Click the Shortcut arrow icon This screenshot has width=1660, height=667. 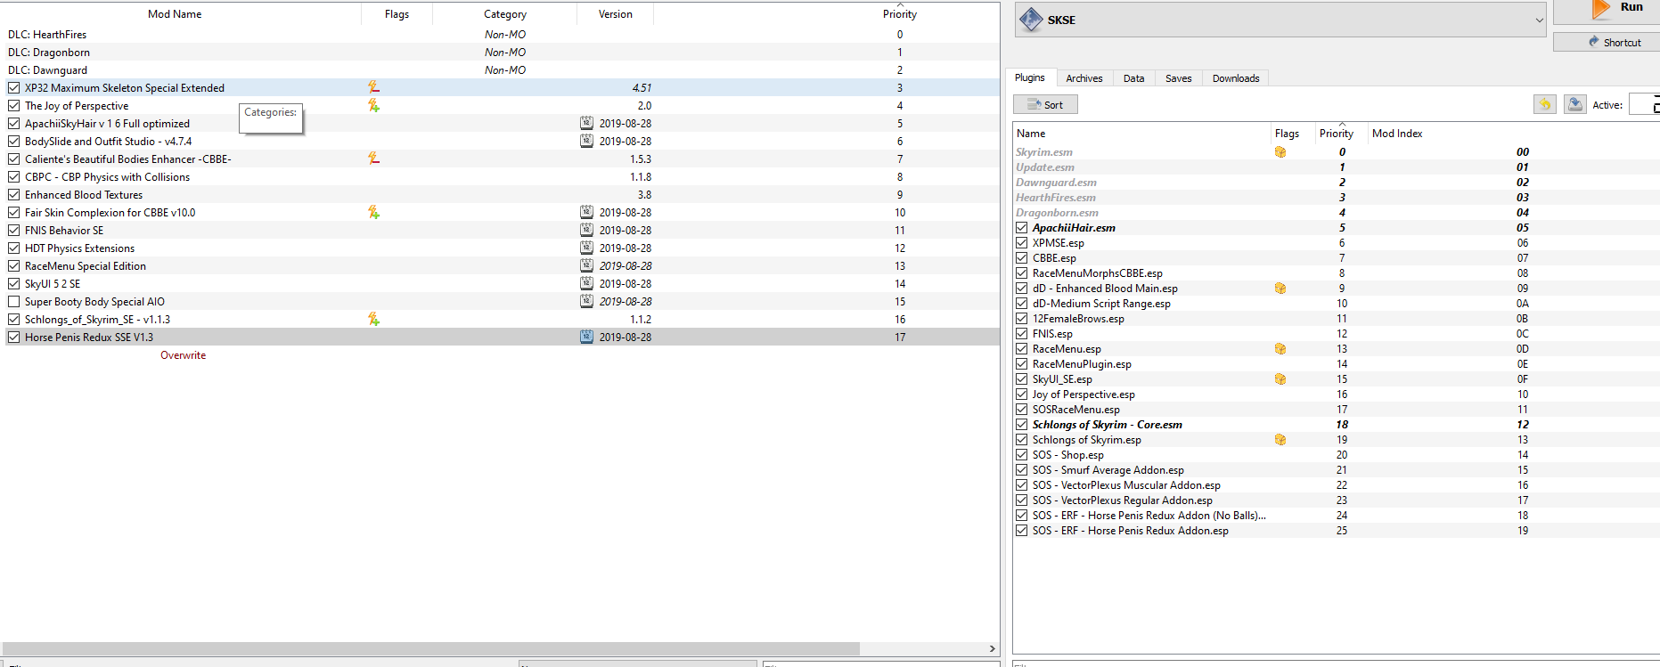[x=1594, y=42]
